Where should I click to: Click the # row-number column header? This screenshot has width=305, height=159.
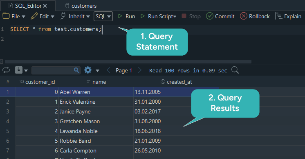(x=8, y=82)
